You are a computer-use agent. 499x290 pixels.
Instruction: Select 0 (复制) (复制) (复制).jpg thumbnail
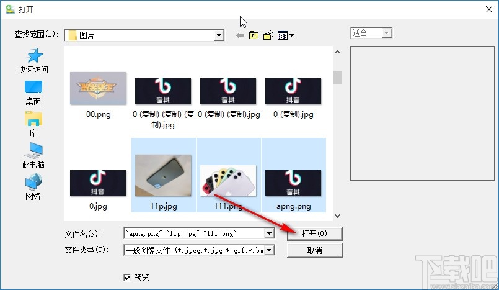click(x=163, y=91)
